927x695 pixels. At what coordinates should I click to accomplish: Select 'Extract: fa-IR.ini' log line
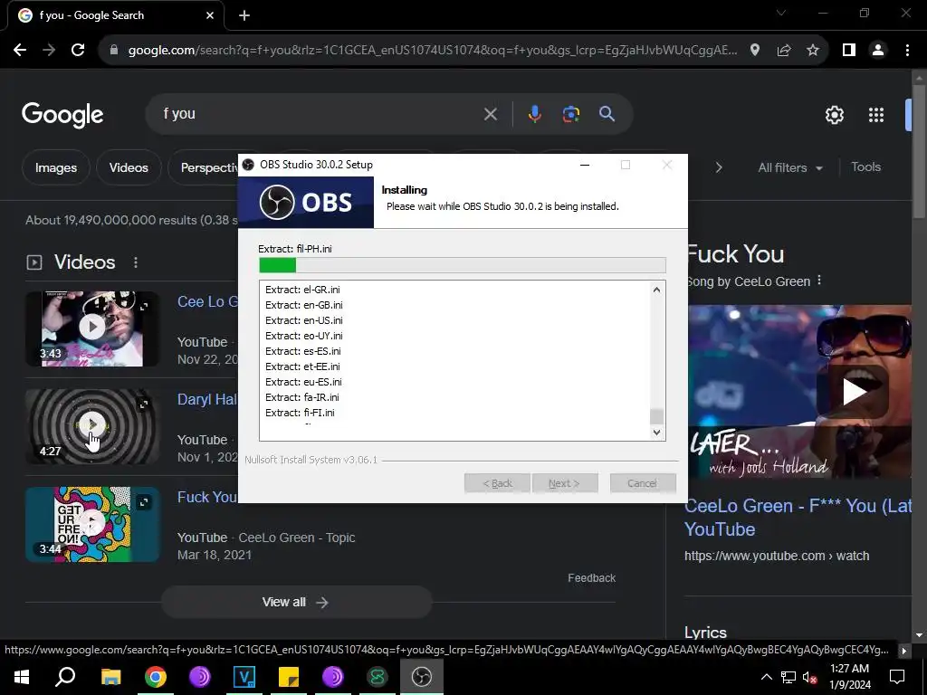tap(302, 397)
